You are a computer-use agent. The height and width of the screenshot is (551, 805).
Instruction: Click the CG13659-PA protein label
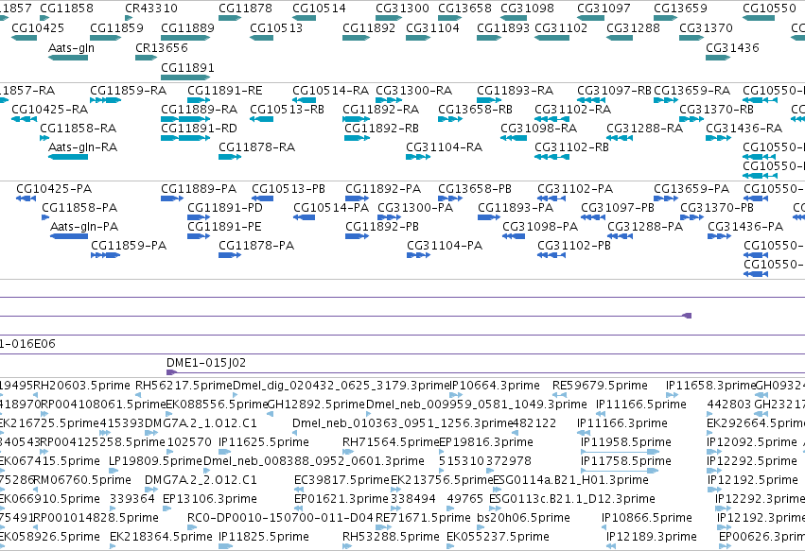coord(691,189)
